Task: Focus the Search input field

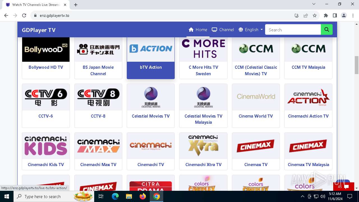Action: (x=293, y=30)
